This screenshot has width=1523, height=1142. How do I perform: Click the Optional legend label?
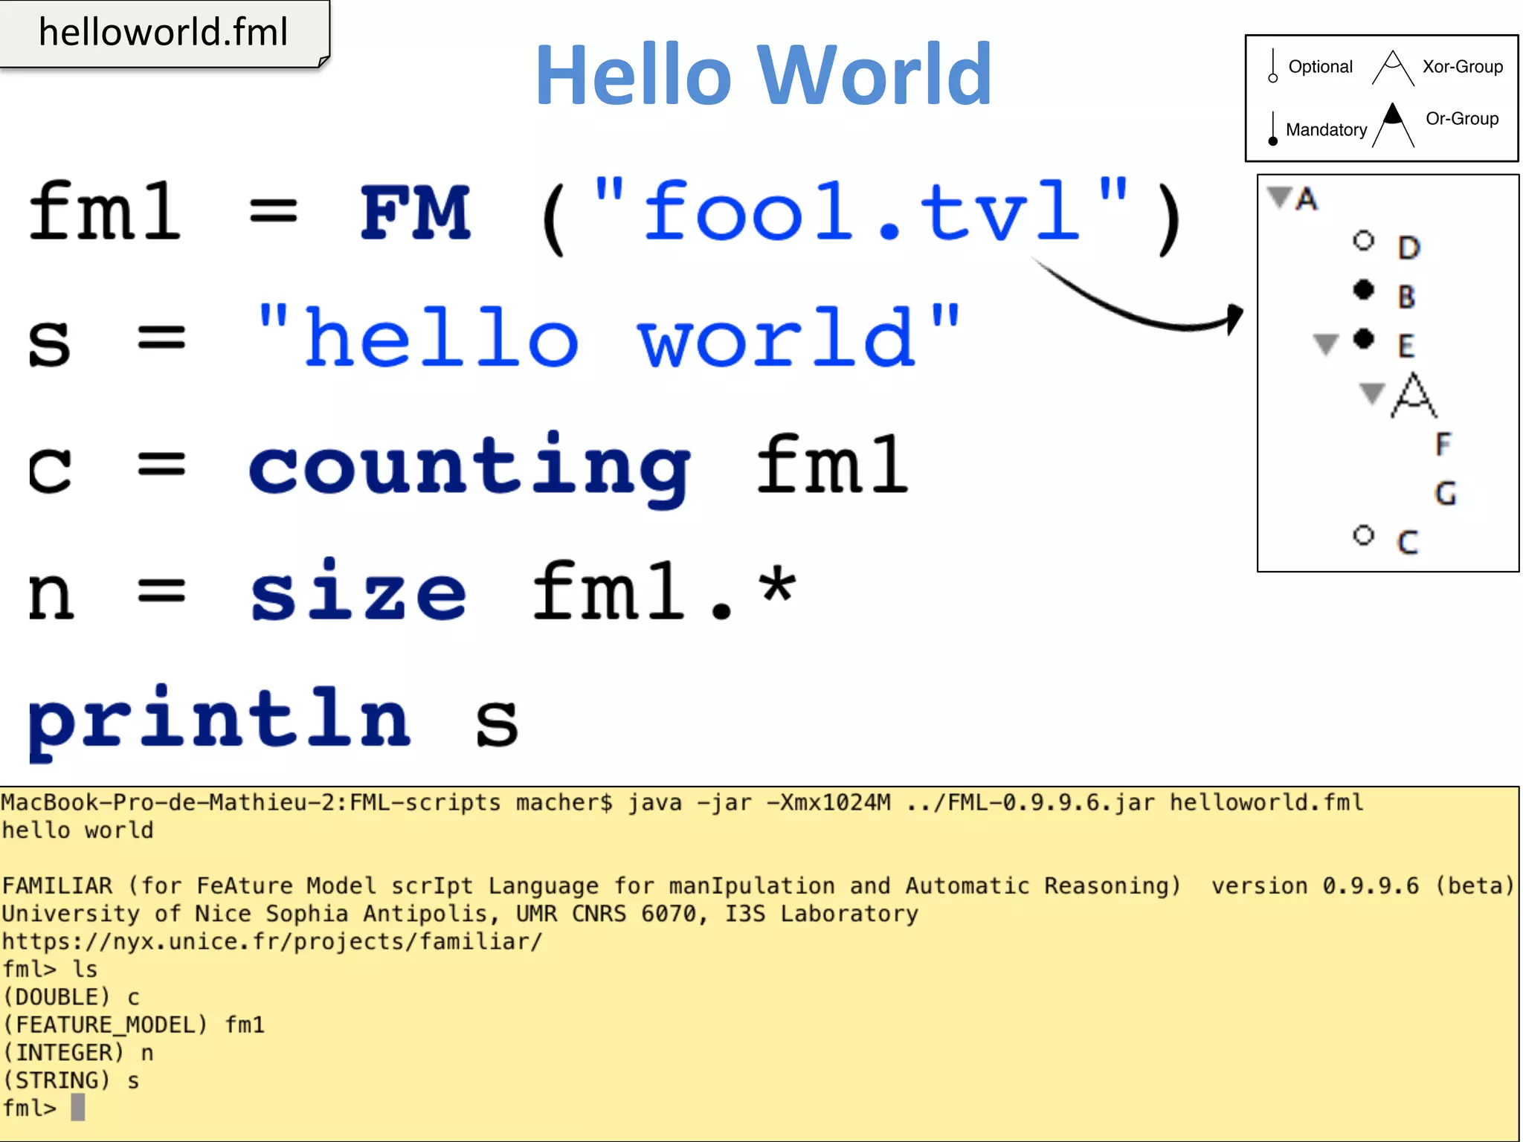(1320, 67)
